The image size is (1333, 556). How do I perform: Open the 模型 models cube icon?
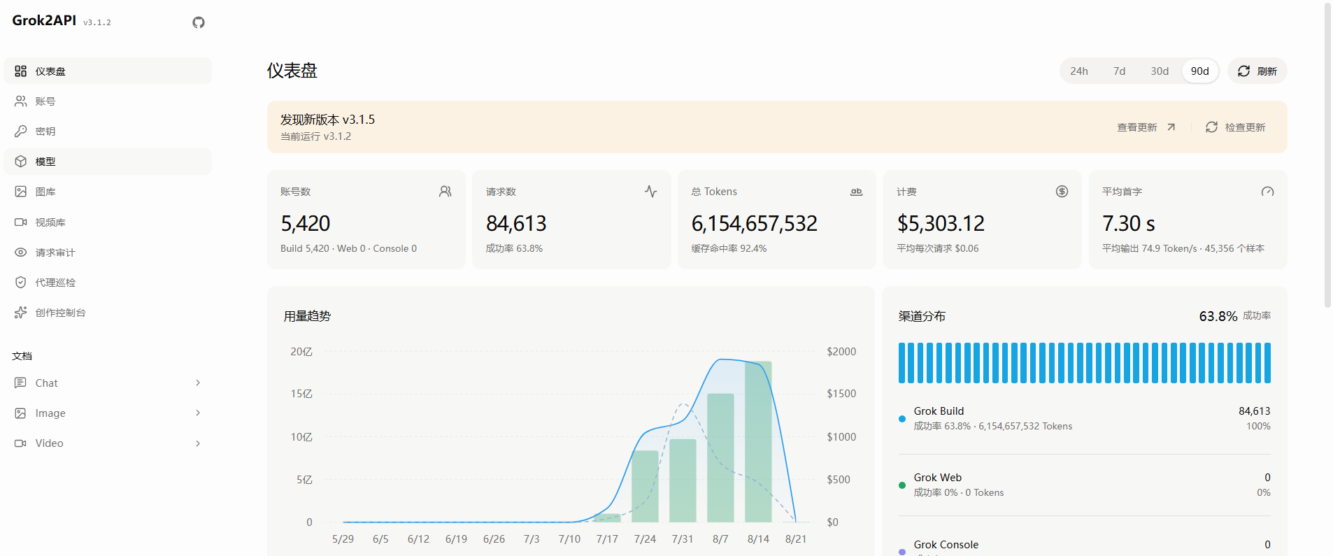pyautogui.click(x=21, y=162)
